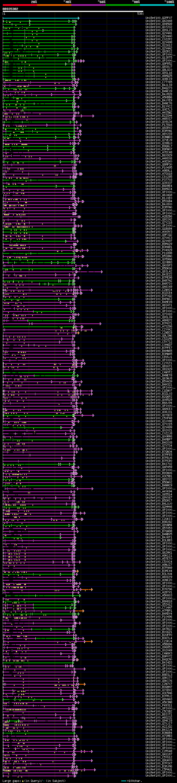Select the UniRef100_B3MYN1 label
Image resolution: width=177 pixels, height=783 pixels.
pyautogui.click(x=159, y=131)
